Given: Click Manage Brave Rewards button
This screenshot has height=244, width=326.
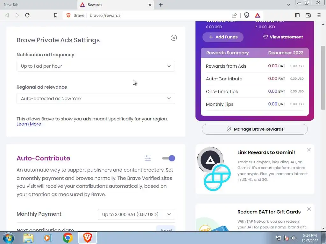Looking at the screenshot, I should 255,129.
